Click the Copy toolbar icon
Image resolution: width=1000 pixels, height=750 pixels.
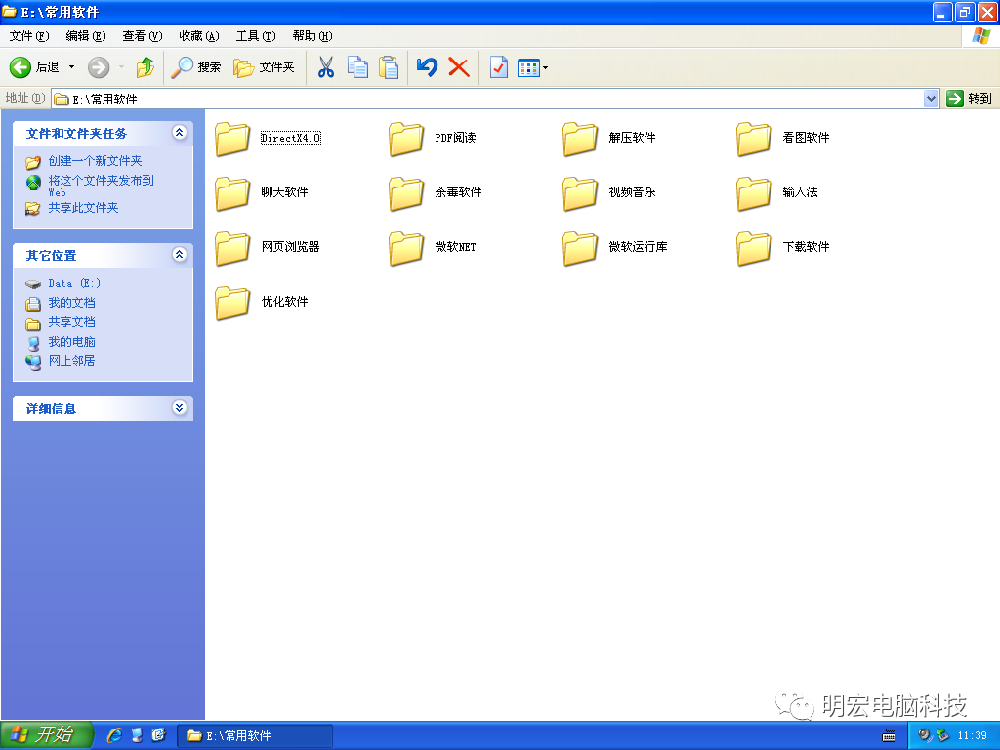[x=358, y=67]
